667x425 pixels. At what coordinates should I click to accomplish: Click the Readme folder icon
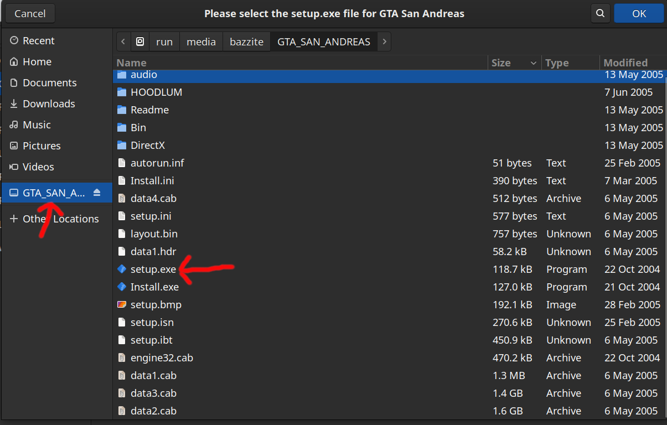(x=122, y=110)
